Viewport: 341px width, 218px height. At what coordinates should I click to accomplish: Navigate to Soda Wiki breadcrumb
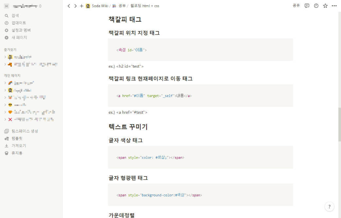(x=97, y=6)
